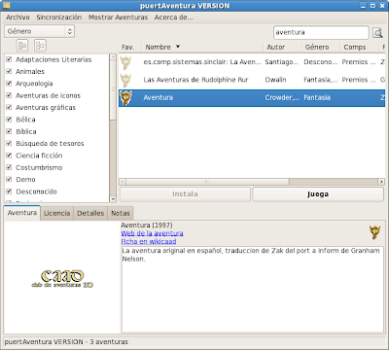Click status bar text '3 aventuras'
This screenshot has width=389, height=350.
click(x=109, y=342)
